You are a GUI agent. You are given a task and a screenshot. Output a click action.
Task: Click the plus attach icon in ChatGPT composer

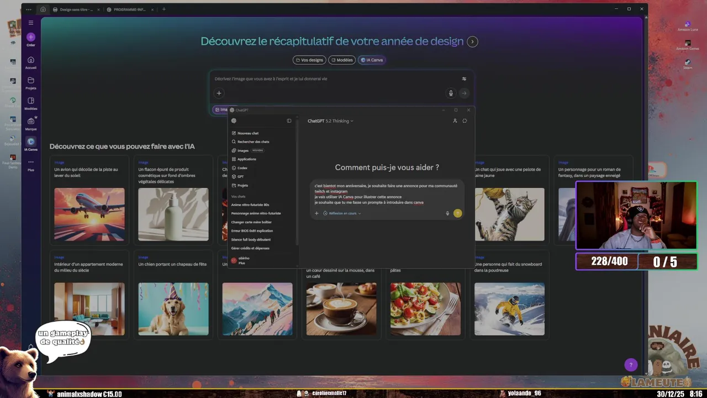point(316,213)
